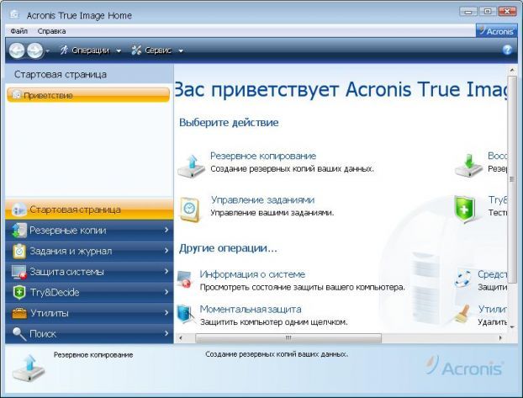Image resolution: width=523 pixels, height=398 pixels.
Task: Click the Try&Decide green shield sidebar icon
Action: pyautogui.click(x=19, y=293)
